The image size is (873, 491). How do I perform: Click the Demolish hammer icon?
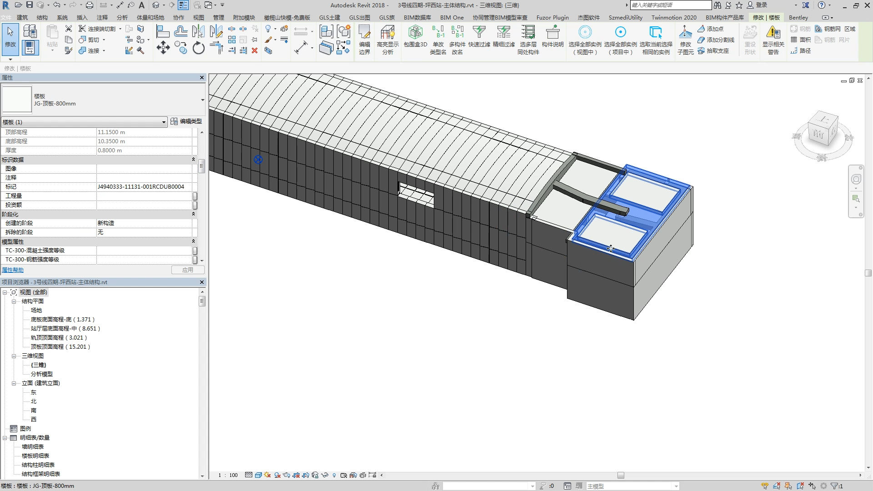[x=140, y=50]
